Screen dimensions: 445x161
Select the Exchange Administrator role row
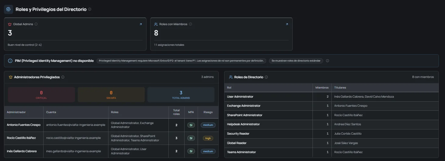pos(331,106)
